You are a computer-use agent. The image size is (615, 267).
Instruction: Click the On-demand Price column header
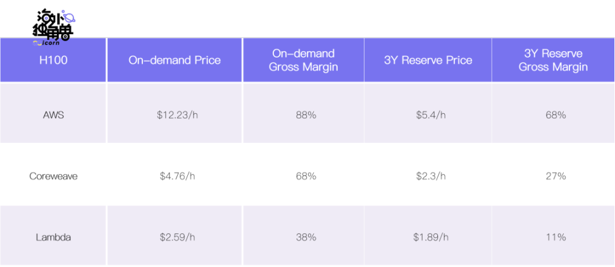tap(175, 61)
